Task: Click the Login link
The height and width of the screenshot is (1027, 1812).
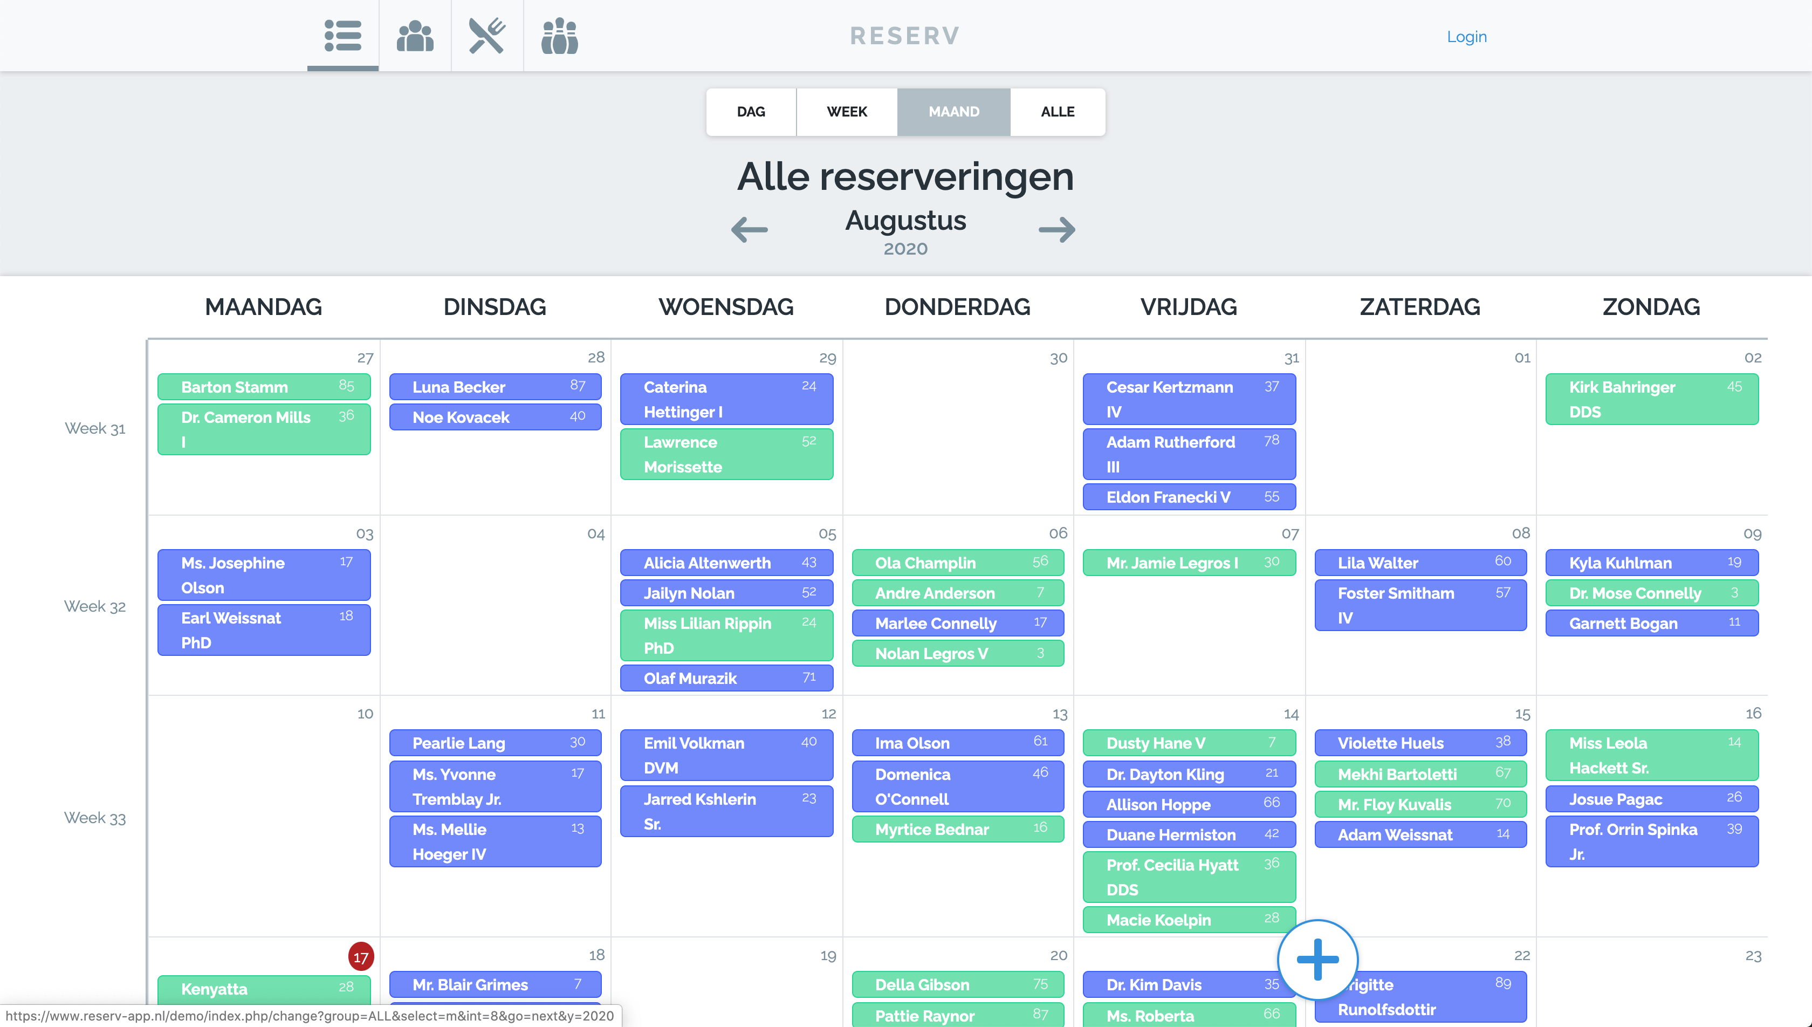Action: [x=1466, y=36]
